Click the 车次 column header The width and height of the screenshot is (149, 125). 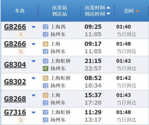[x=20, y=11]
